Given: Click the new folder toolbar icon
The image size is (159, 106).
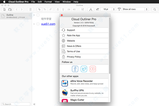Looking at the screenshot, I should (x=10, y=9).
